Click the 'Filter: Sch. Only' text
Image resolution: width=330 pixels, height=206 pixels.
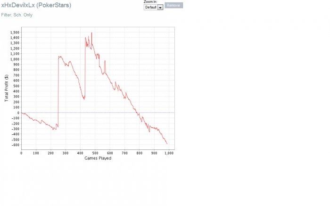pyautogui.click(x=17, y=15)
